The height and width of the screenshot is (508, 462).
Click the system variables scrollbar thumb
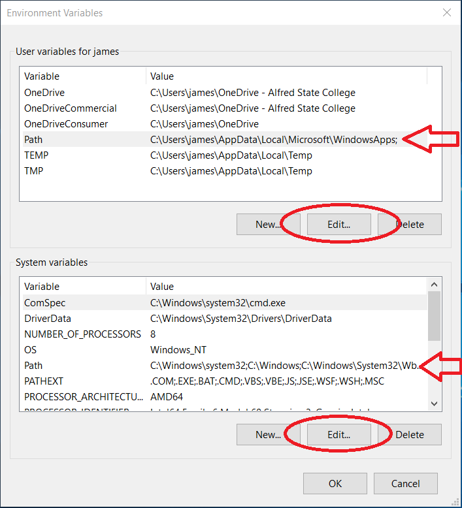pyautogui.click(x=435, y=316)
